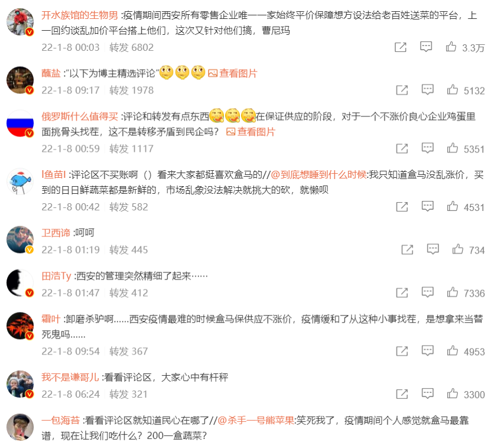Click the repost icon on 俄罗斯什么值得买's comment
Screen dimensions: 491x442
(x=402, y=148)
